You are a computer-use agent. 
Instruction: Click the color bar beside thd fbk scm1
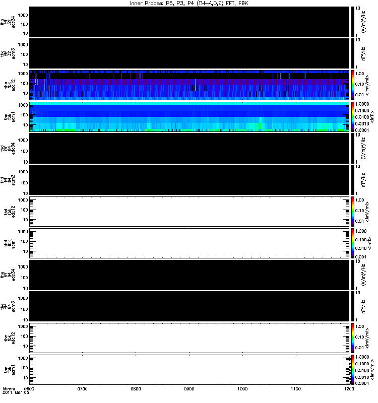click(x=353, y=243)
